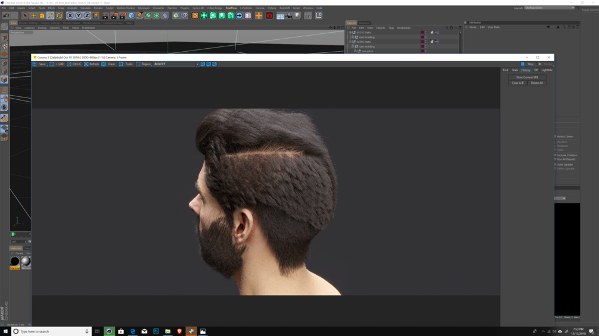
Task: Click the blue arrow circle toolbar icon
Action: pyautogui.click(x=239, y=15)
